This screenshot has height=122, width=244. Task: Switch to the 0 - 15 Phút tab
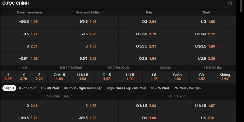point(28,88)
